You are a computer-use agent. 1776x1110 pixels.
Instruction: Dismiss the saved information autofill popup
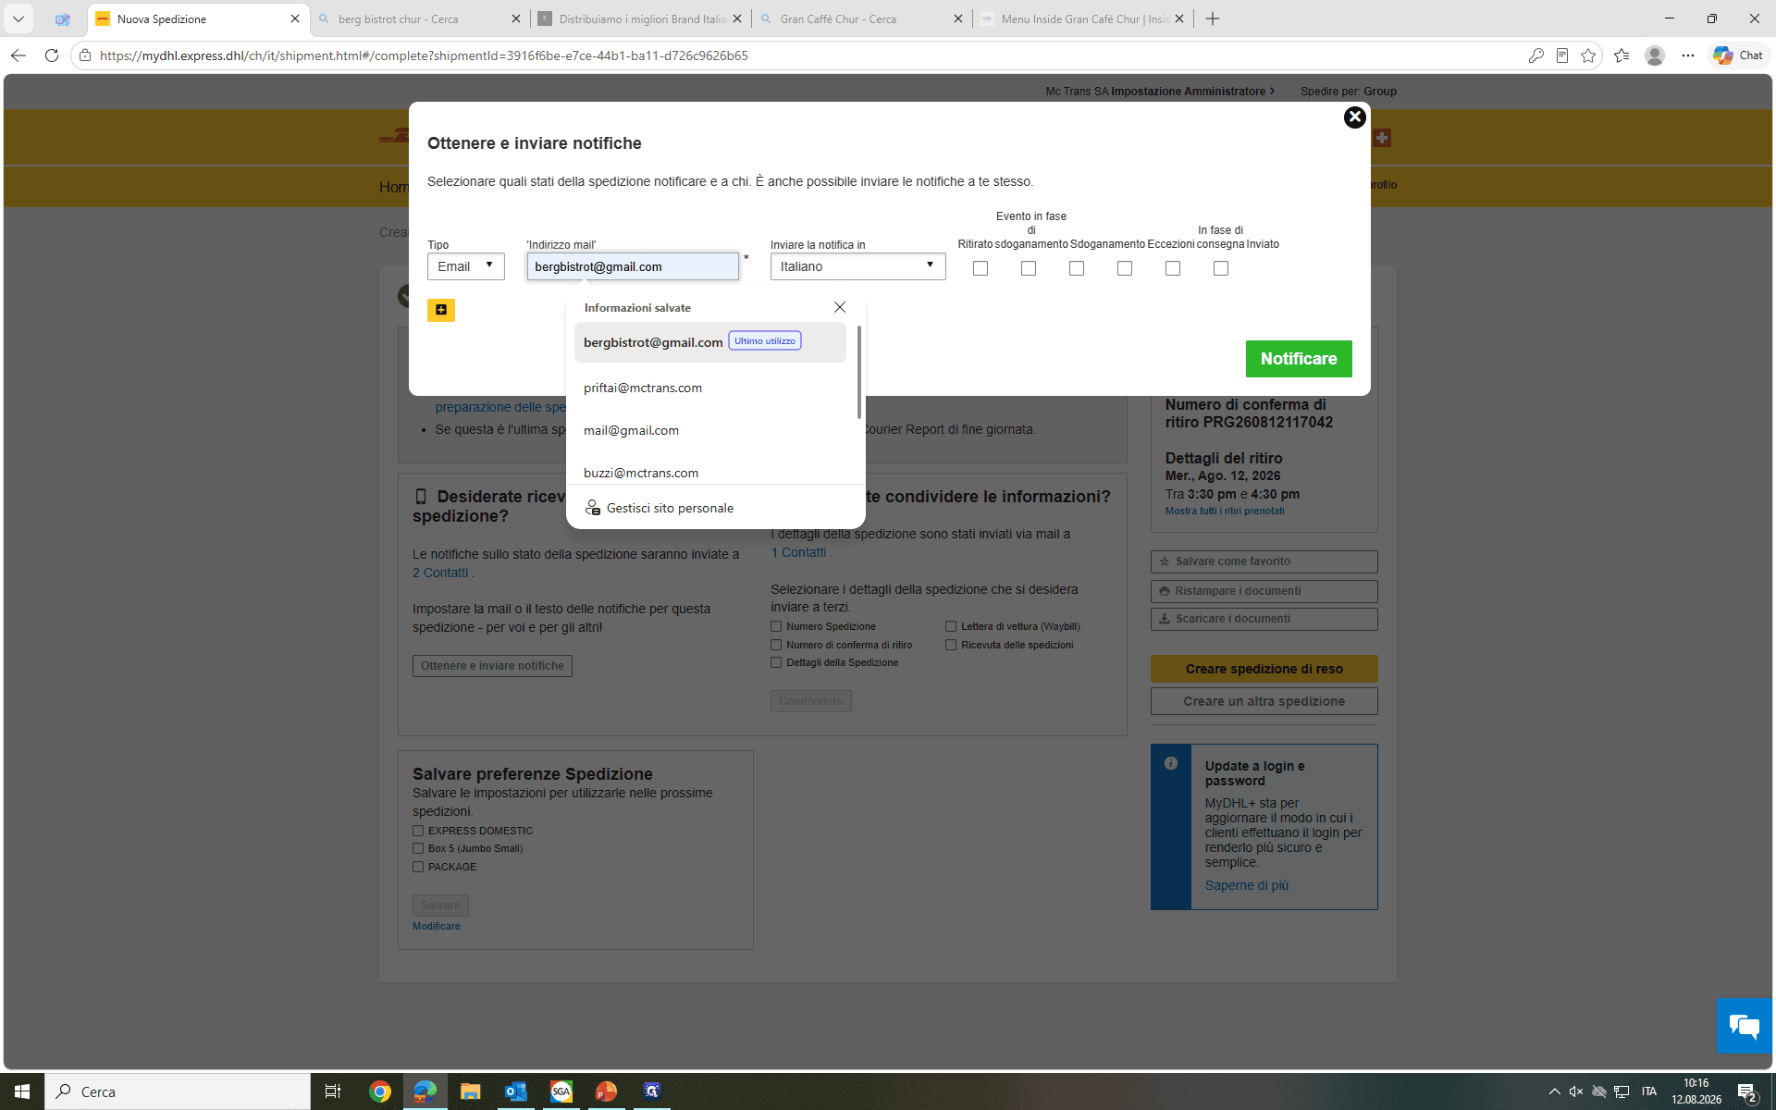pos(839,307)
